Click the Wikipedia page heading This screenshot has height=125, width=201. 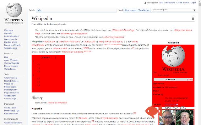42,18
